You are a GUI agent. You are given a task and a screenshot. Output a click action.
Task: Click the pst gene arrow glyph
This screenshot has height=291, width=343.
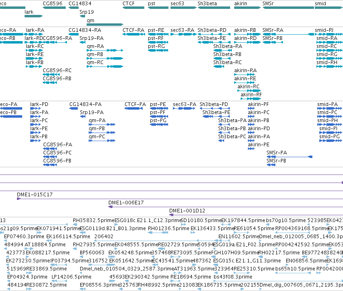158,8
